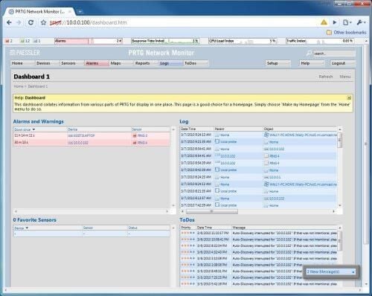The image size is (372, 296).
Task: Open the ToDos menu
Action: click(x=196, y=63)
